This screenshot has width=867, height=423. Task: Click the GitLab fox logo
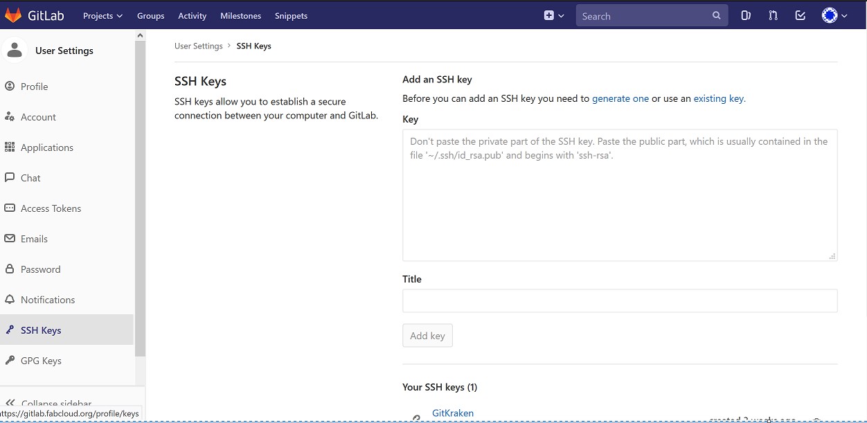(x=13, y=15)
